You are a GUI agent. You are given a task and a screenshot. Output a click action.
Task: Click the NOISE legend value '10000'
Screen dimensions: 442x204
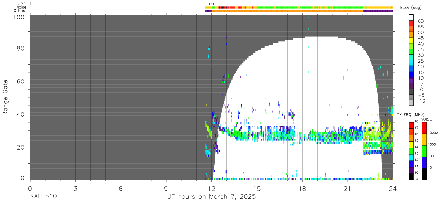click(433, 133)
